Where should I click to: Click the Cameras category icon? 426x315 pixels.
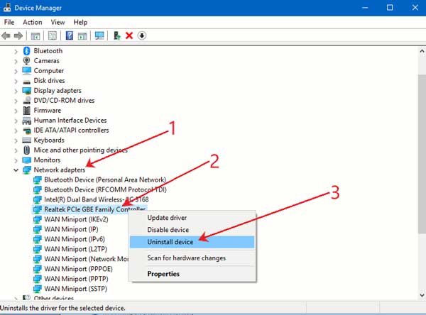pyautogui.click(x=26, y=60)
